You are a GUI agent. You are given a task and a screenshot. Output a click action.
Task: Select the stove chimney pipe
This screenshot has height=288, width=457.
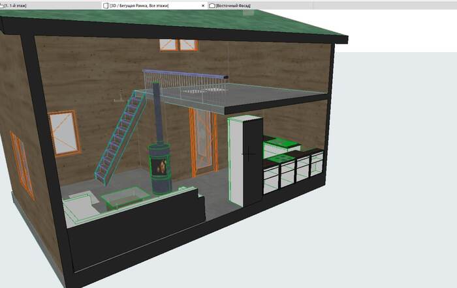155,108
